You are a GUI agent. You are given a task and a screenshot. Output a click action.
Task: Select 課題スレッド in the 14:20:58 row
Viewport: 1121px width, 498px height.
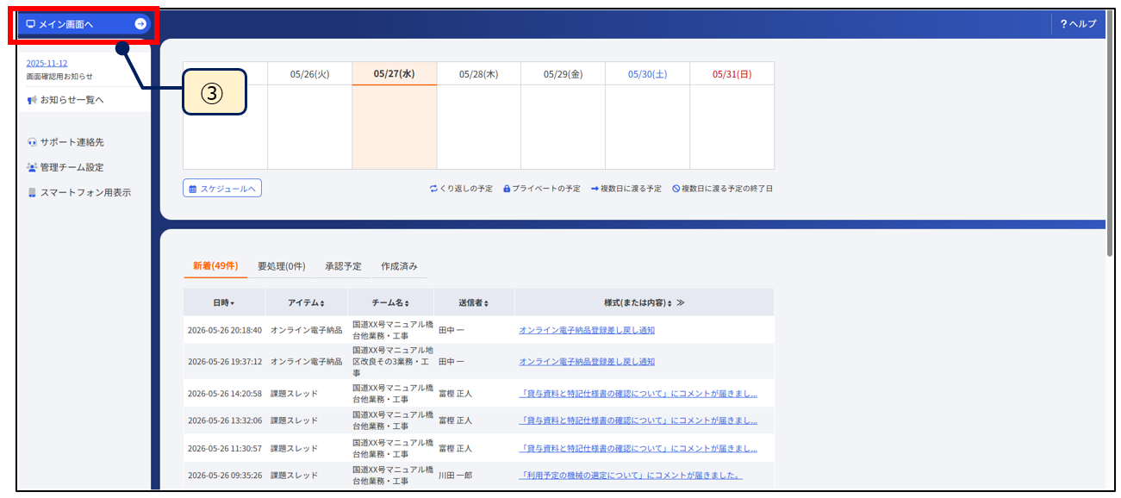point(294,394)
